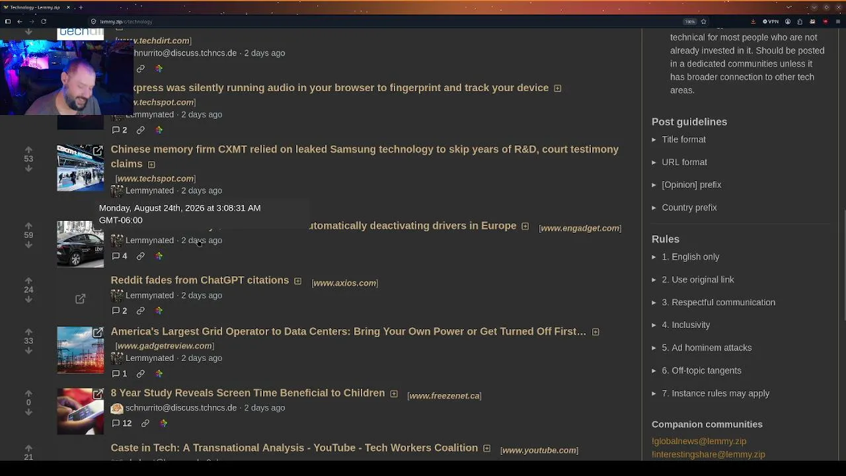
Task: Open the power grid post thumbnail
Action: point(80,350)
